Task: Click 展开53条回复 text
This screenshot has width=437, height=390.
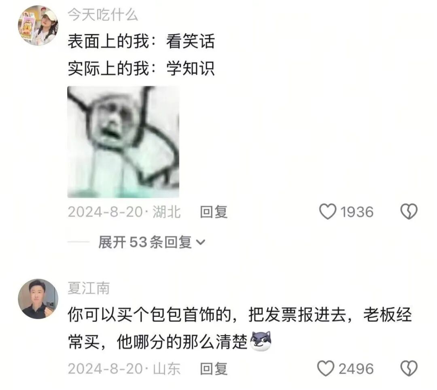Action: click(x=145, y=242)
